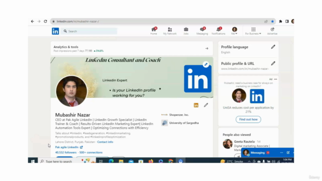Viewport: 322px width, 181px height.
Task: Click the gold LinkedIn premium badge icon
Action: [196, 105]
